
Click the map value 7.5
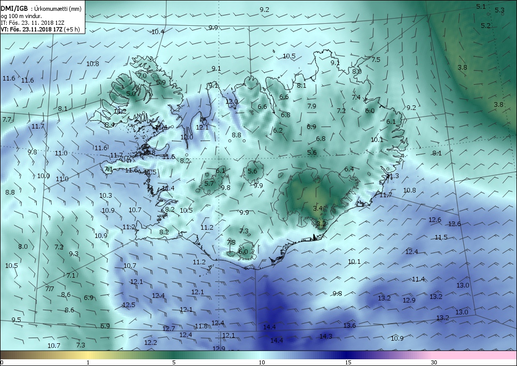tap(375, 59)
